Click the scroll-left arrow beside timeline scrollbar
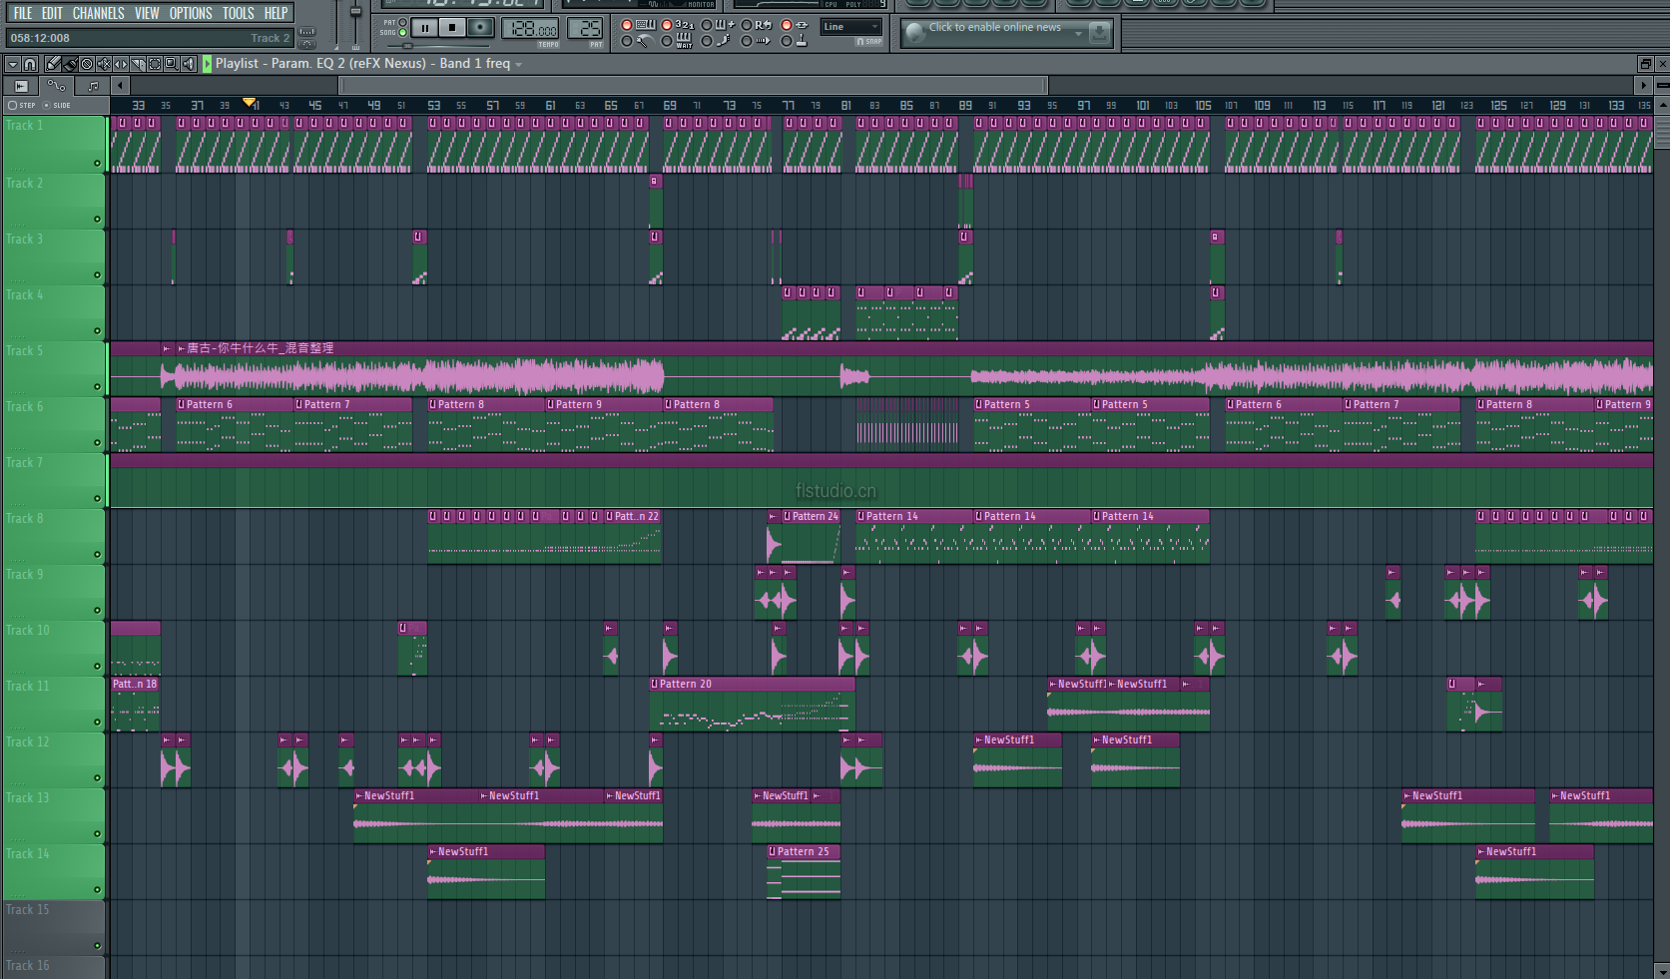Image resolution: width=1670 pixels, height=979 pixels. point(120,86)
